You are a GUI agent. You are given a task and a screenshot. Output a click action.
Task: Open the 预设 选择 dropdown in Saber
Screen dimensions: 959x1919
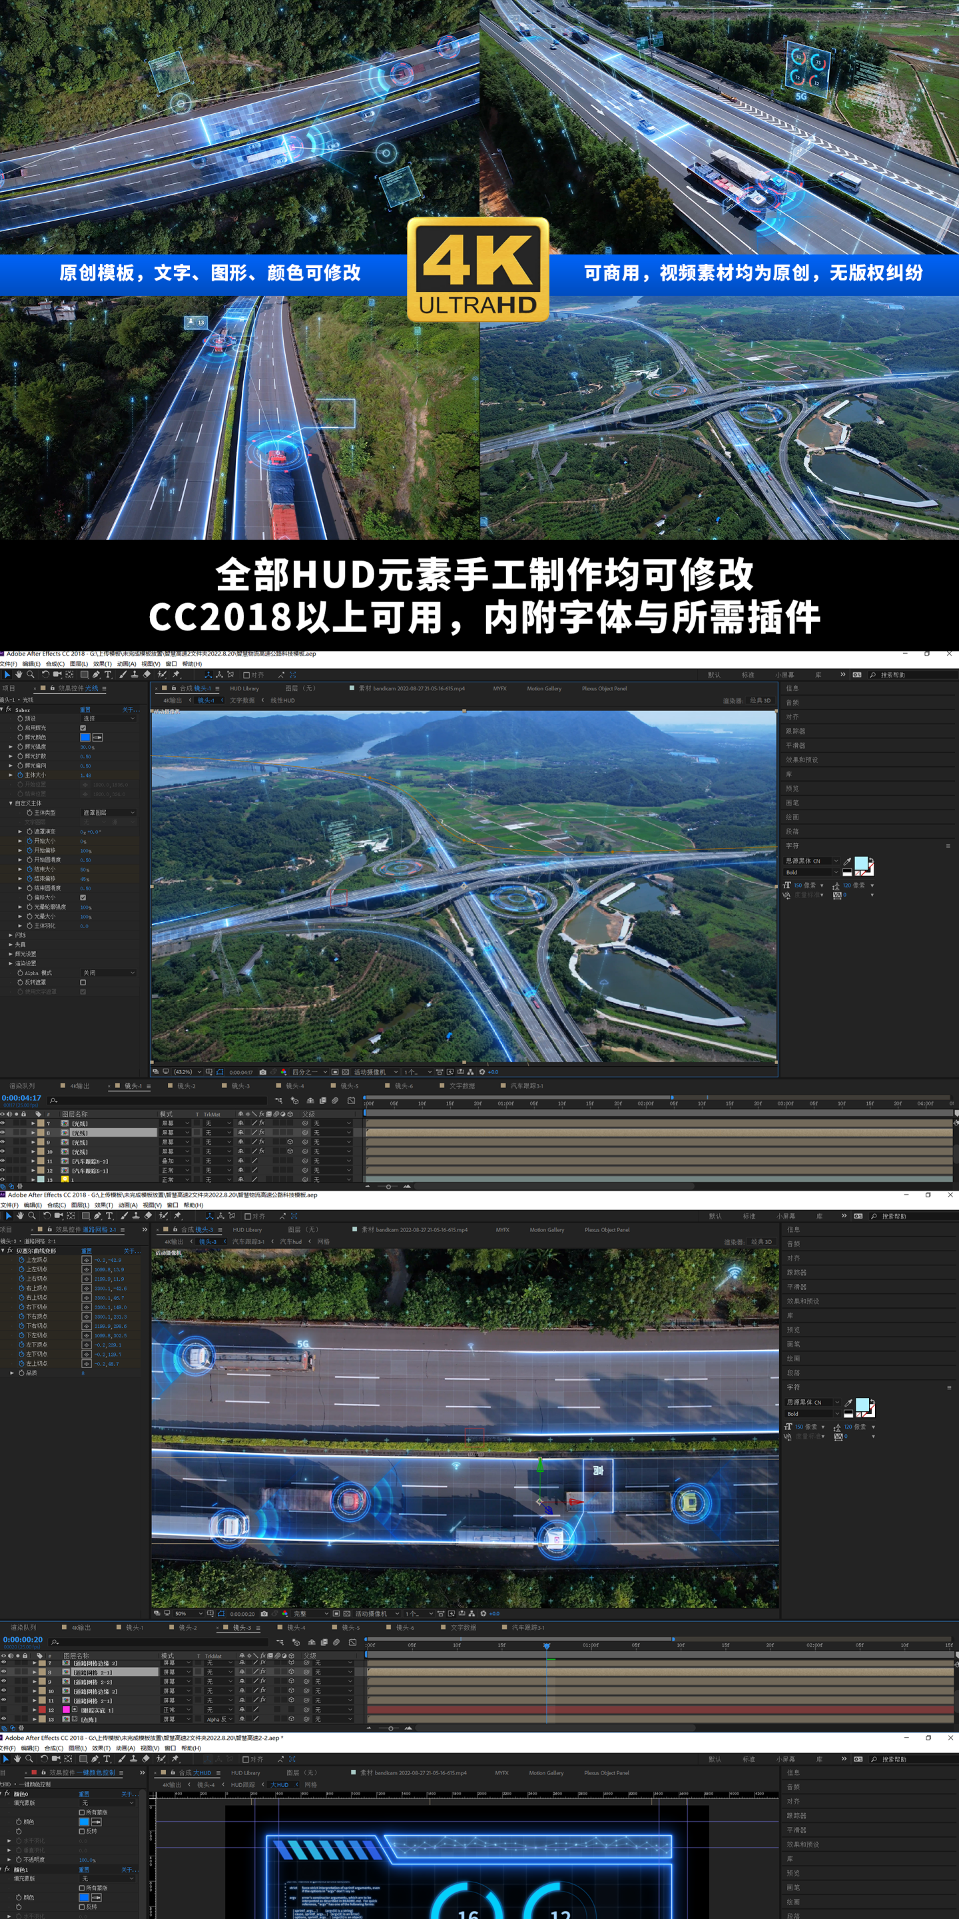coord(109,719)
